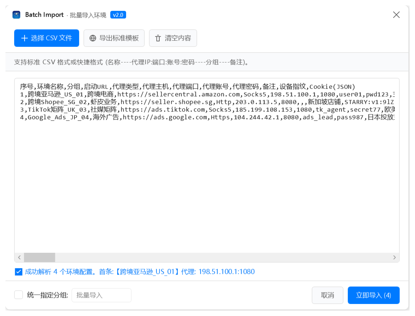The width and height of the screenshot is (415, 316).
Task: Click the proxy address 198.51.100.1:1080 in status
Action: [227, 272]
